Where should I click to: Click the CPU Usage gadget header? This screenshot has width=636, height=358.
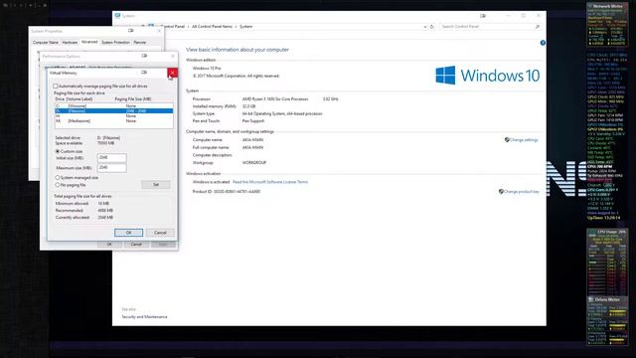[607, 232]
